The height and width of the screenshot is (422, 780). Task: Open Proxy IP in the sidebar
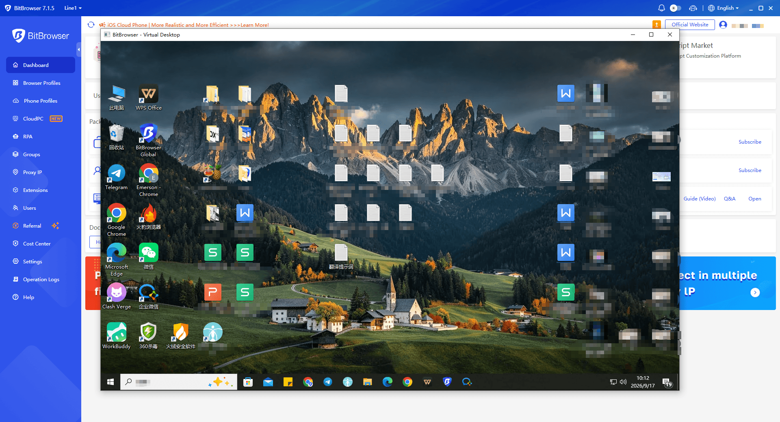coord(41,172)
